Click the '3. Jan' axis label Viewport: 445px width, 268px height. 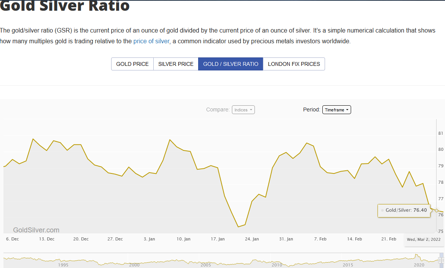(x=149, y=239)
